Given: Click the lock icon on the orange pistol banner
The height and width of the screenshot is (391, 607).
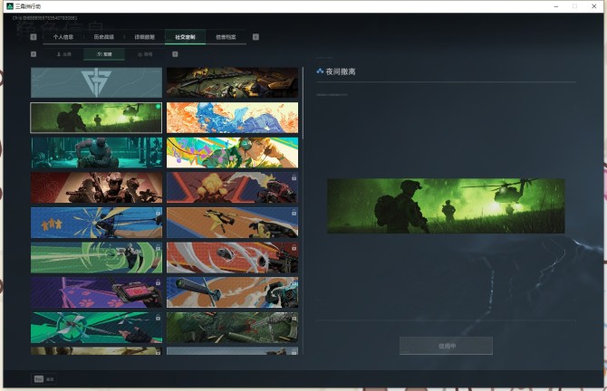Looking at the screenshot, I should [294, 213].
